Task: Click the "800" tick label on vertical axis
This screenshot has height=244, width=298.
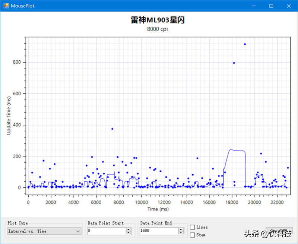Action: click(17, 62)
